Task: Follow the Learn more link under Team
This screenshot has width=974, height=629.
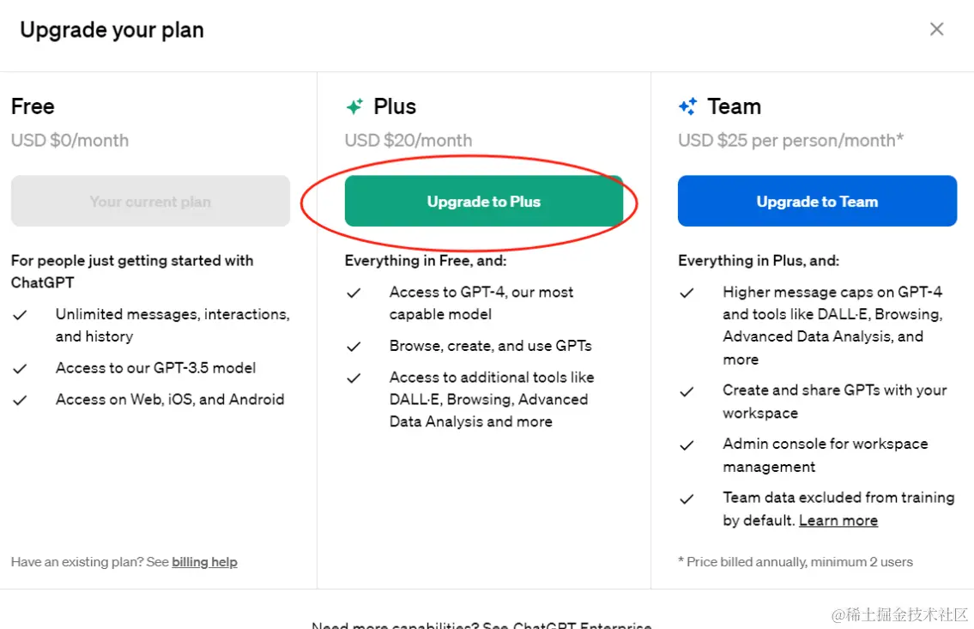Action: 838,520
